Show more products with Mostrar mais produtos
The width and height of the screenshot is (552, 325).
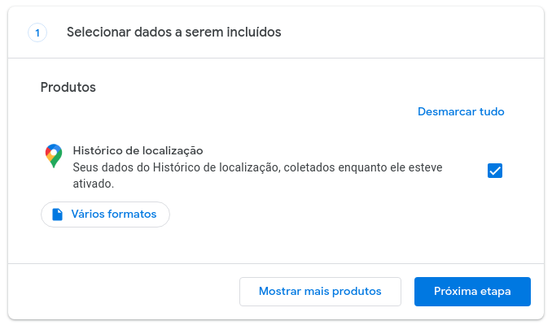tap(320, 291)
